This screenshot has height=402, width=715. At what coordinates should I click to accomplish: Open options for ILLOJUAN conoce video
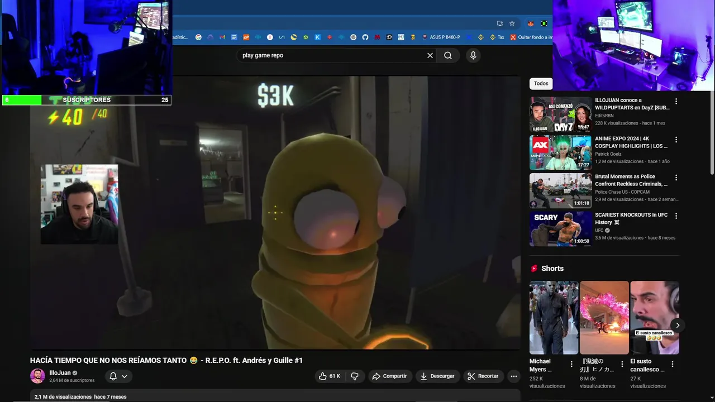(x=676, y=102)
